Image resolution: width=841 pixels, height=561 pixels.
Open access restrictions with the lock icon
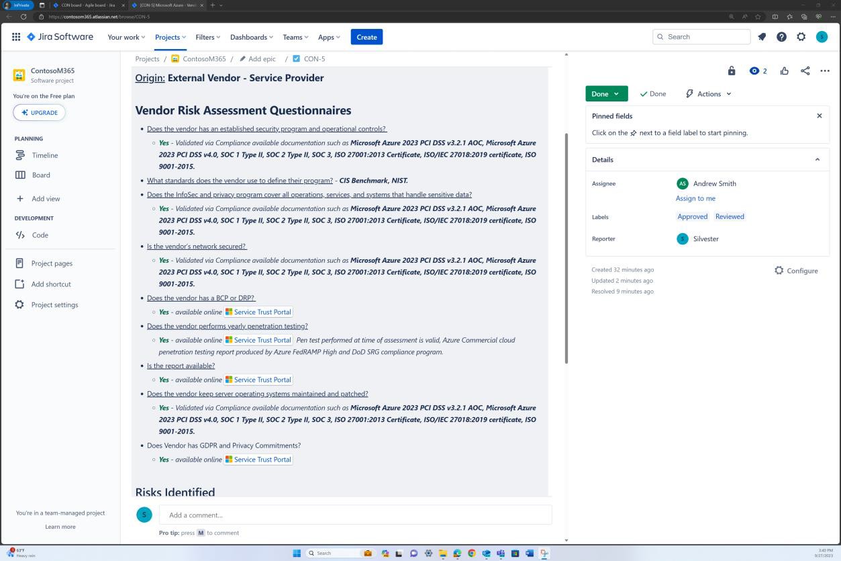[731, 71]
